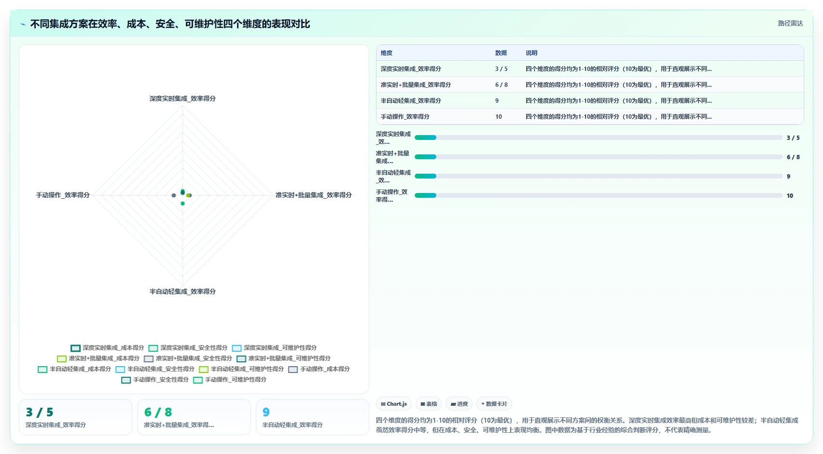Toggle legend 半自动轻集成_成本得分

74,369
